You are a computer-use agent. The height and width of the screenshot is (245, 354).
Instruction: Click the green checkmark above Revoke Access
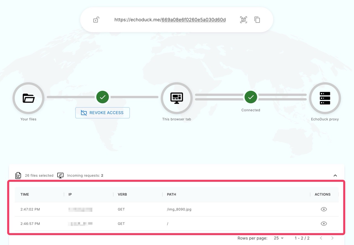point(103,97)
